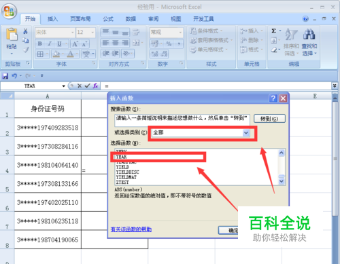Increase font size with larger A

click(75, 43)
